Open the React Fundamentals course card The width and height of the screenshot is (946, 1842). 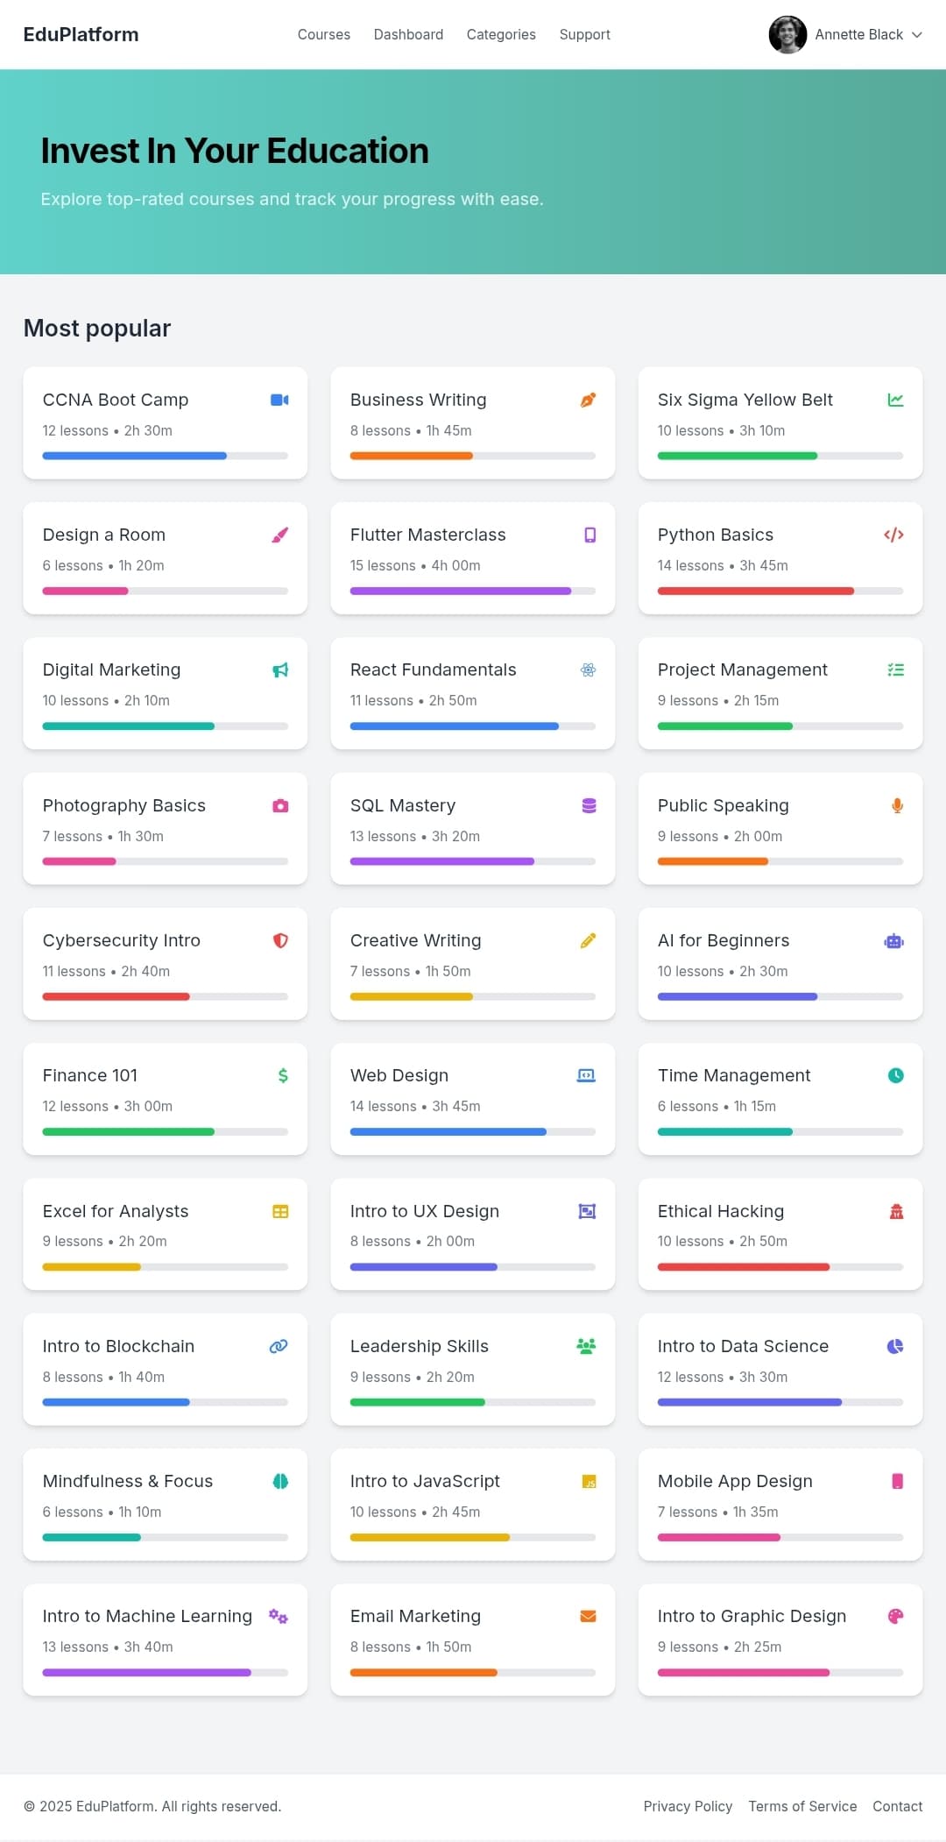[473, 693]
